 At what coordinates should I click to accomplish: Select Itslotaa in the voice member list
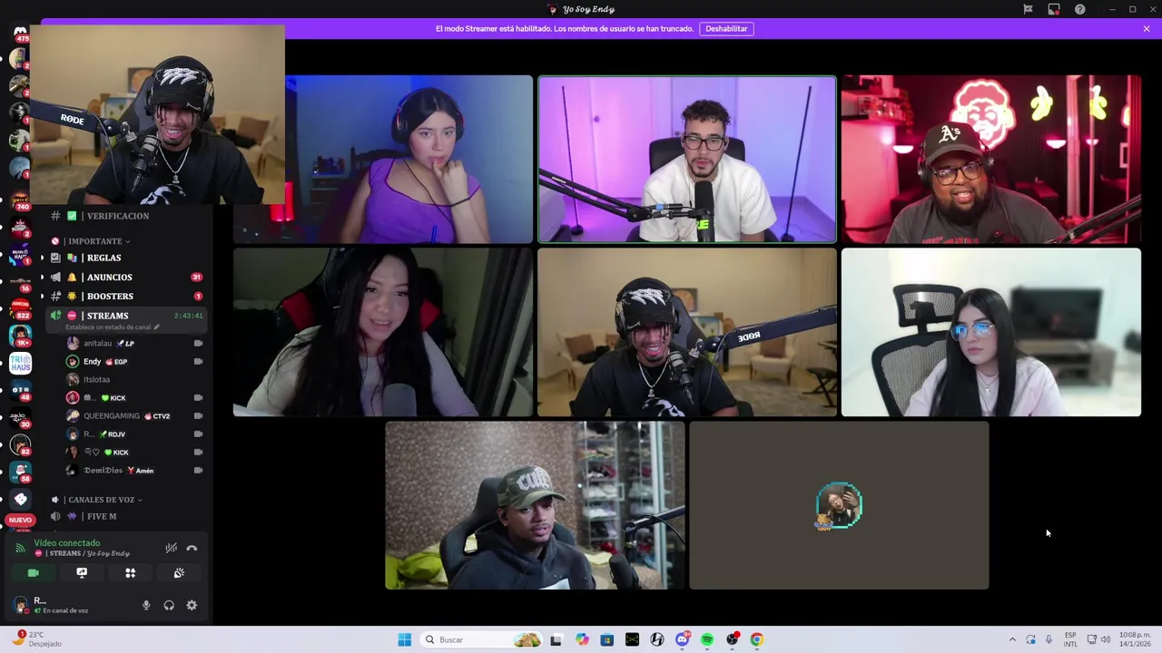[135, 380]
